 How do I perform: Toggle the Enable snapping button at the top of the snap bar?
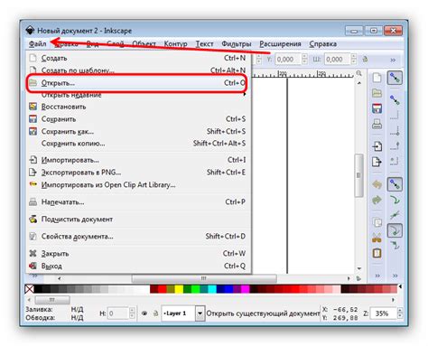tap(395, 78)
